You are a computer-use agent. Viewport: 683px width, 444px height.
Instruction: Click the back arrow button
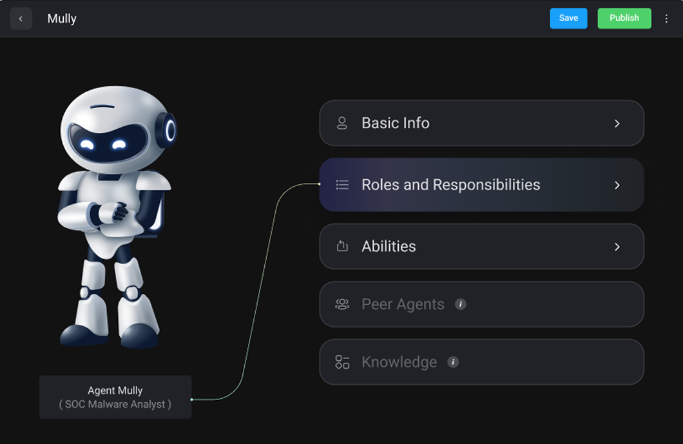(x=21, y=19)
